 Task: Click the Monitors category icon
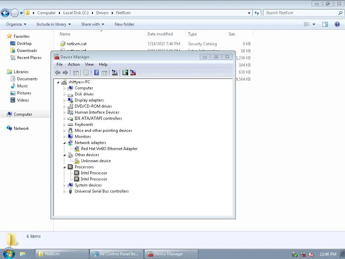[x=70, y=137]
